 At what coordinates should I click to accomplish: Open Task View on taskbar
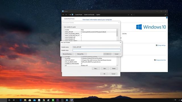[14, 100]
